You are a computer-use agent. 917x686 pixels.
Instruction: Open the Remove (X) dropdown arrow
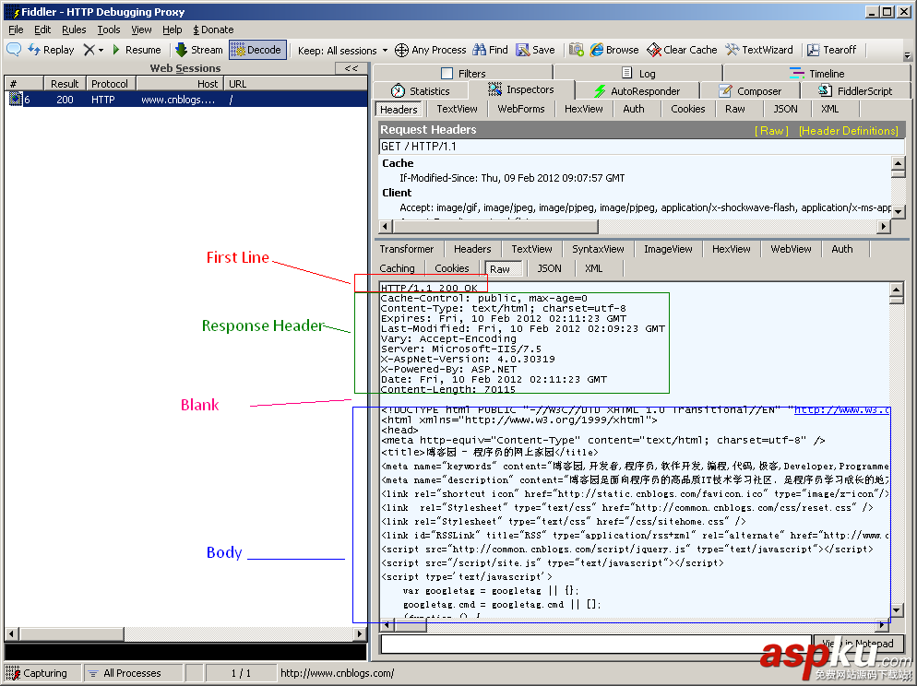[x=101, y=50]
